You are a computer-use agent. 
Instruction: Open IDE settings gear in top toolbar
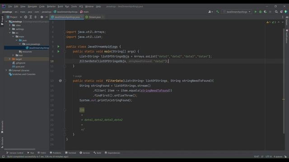(281, 12)
